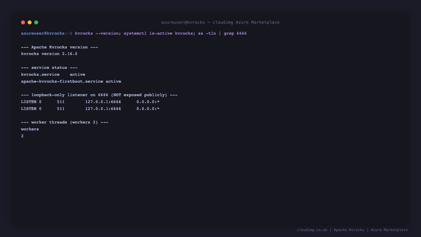Viewport: 421px width, 237px height.
Task: Click the apache-kvrocks-firstboot.service active line
Action: click(71, 81)
